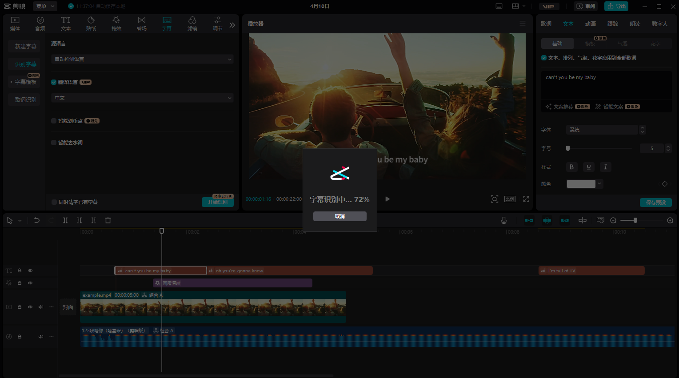Click the italic style icon
679x378 pixels.
coord(605,167)
